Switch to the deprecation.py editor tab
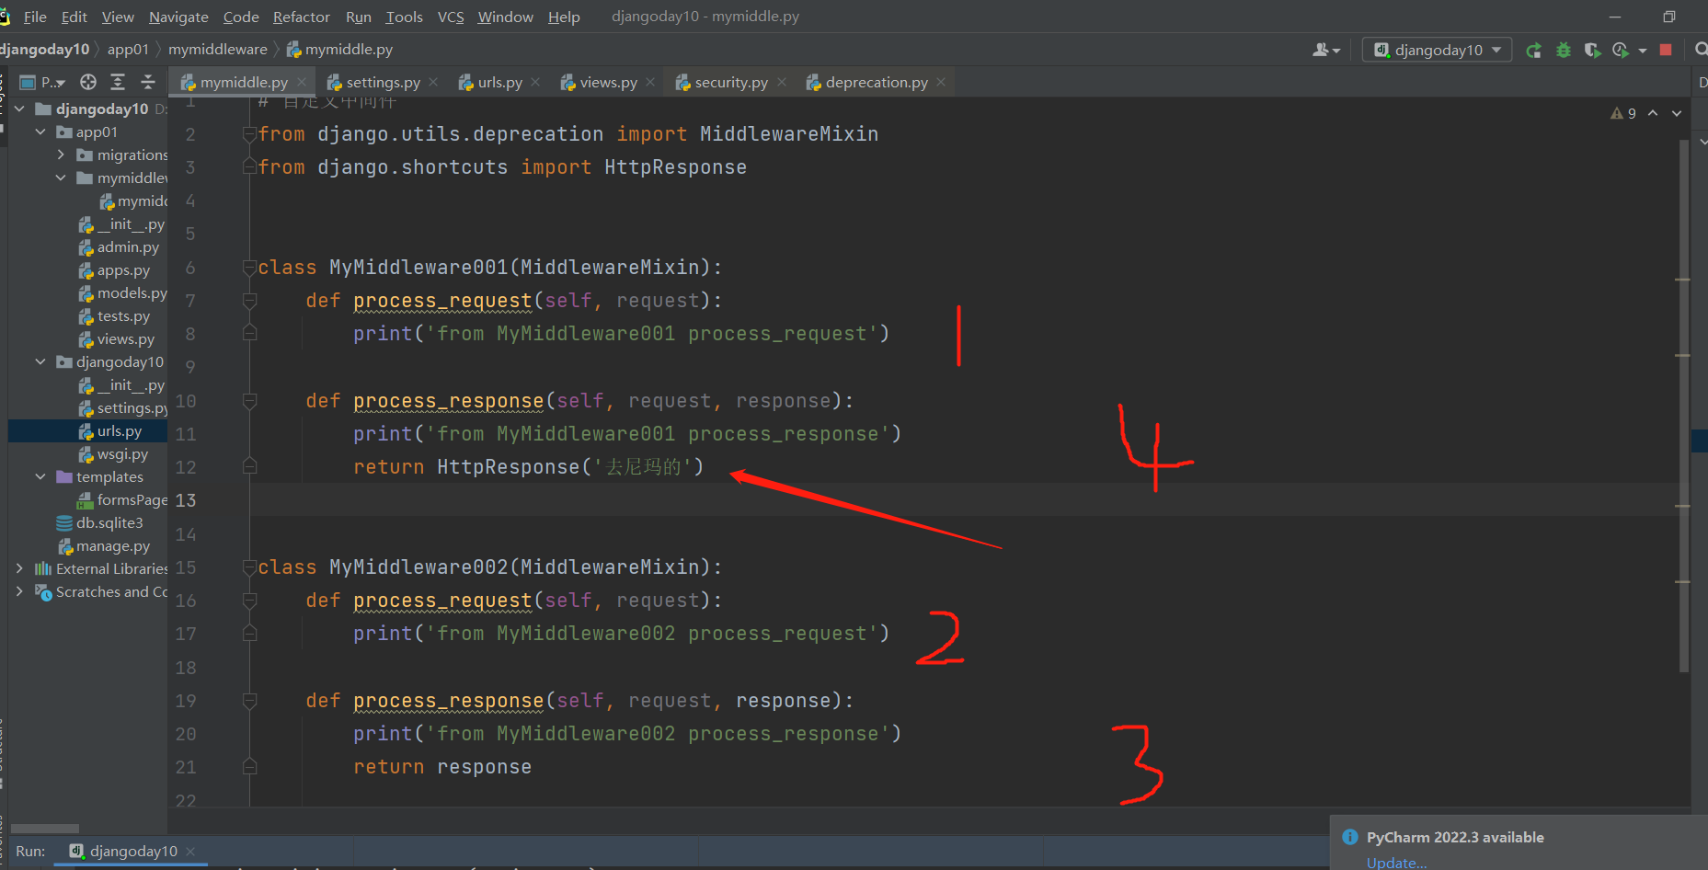 click(876, 82)
